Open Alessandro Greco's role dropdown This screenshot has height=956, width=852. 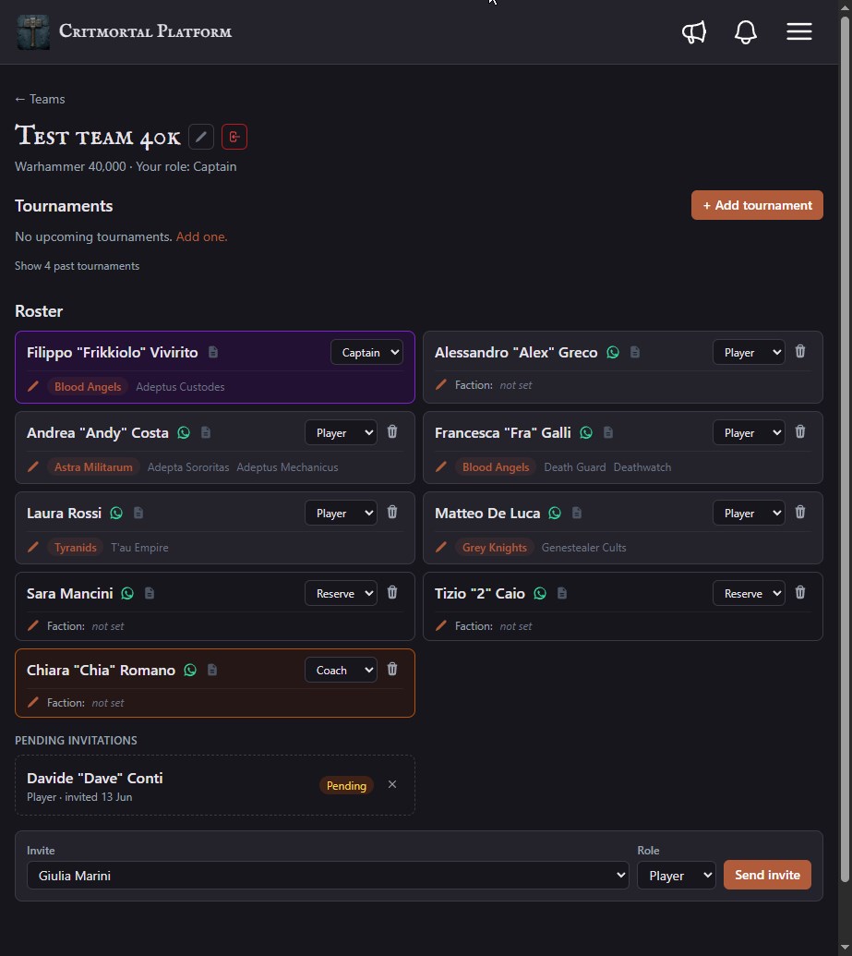(749, 353)
